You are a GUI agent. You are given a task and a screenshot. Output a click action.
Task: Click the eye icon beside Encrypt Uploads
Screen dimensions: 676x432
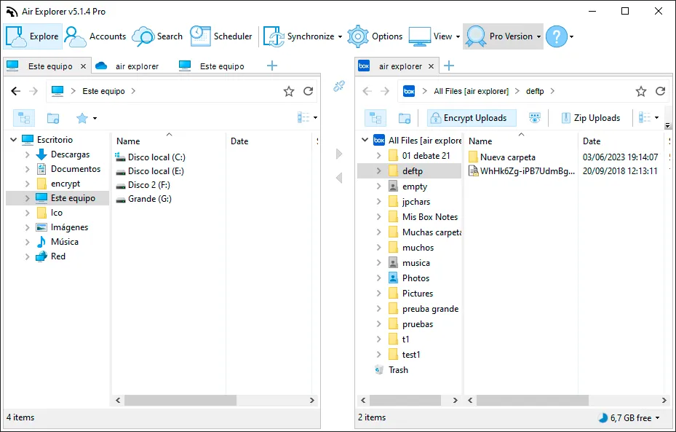coord(535,118)
